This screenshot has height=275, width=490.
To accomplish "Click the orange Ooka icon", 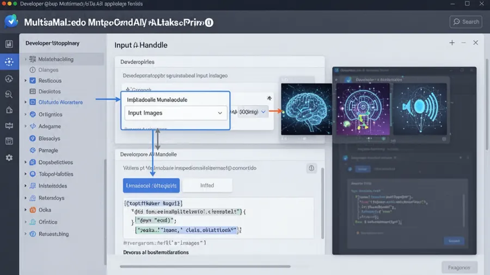I will (33, 210).
